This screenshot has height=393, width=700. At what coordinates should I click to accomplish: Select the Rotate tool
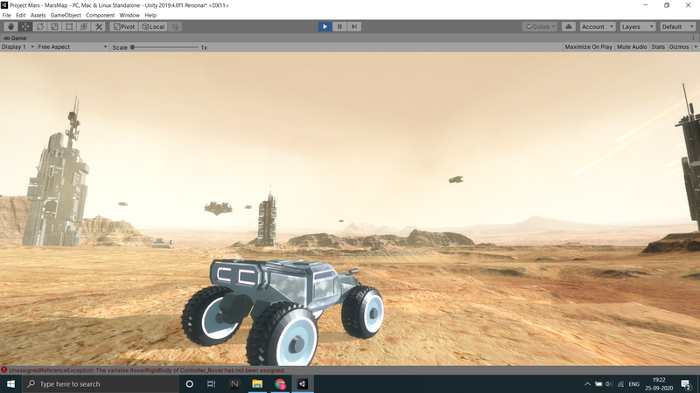coord(39,27)
